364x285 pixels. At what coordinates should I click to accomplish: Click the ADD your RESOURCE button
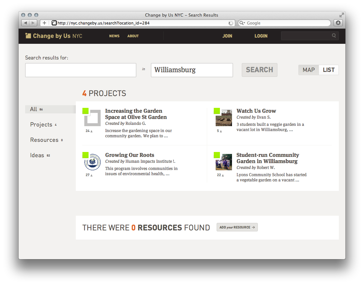237,227
